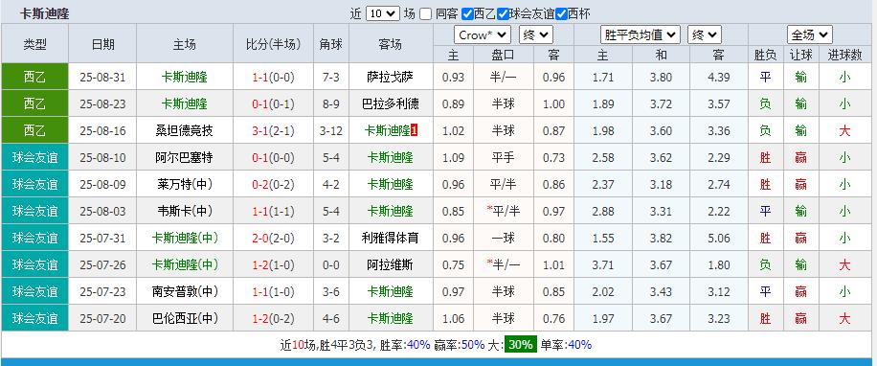Viewport: 877px width, 366px height.
Task: Open the 南安普敦(中) team link
Action: (184, 291)
